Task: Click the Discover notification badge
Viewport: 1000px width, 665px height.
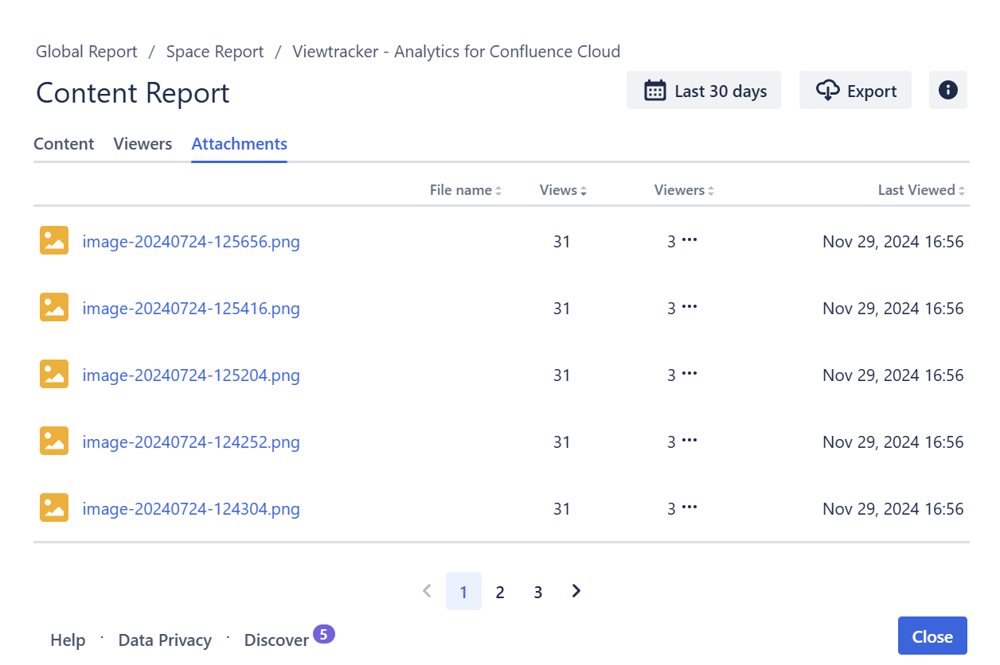Action: point(323,634)
